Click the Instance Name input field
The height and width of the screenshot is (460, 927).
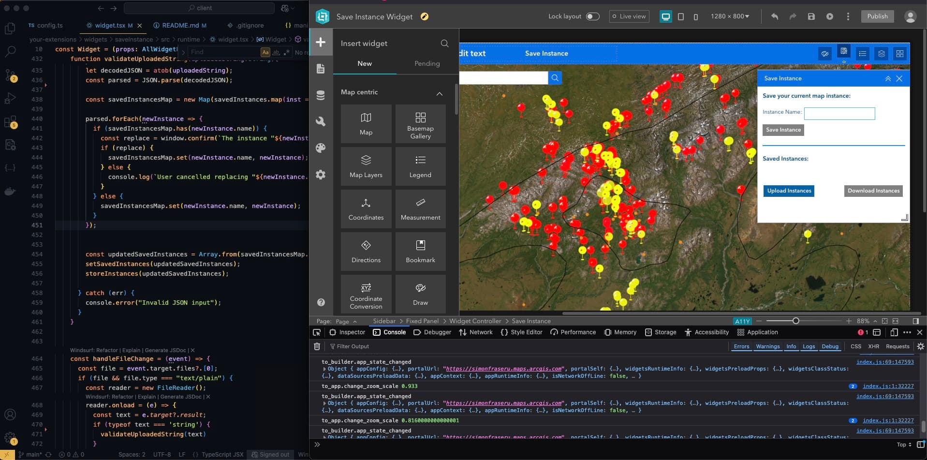[839, 114]
